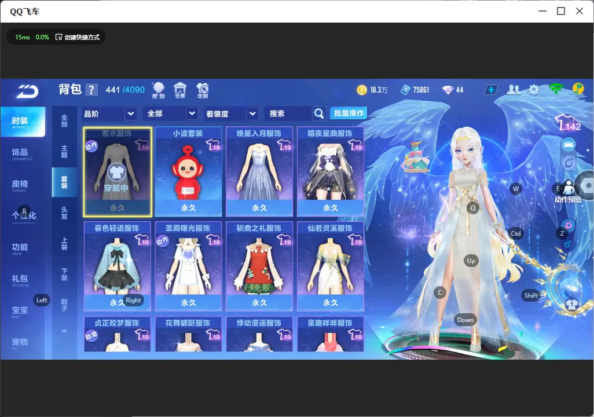
Task: Click the gray hexagon button at right edge
Action: pyautogui.click(x=586, y=186)
